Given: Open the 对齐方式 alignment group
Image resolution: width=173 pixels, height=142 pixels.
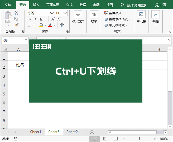Looking at the screenshot, I should (78, 18).
